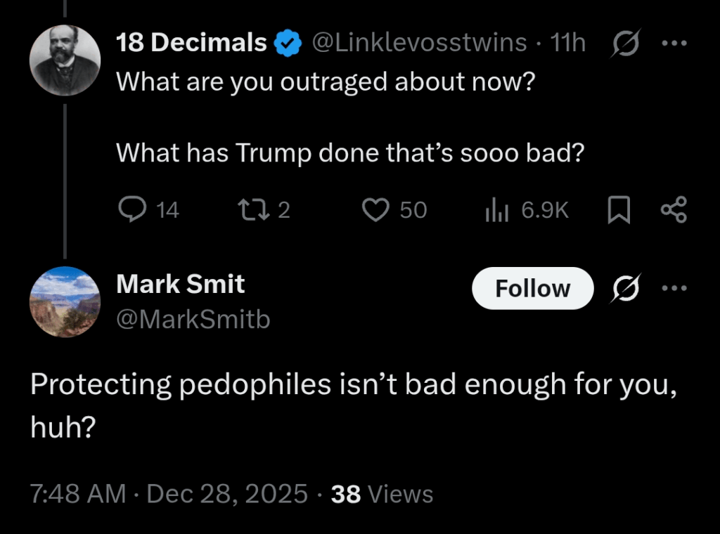The width and height of the screenshot is (720, 534).
Task: Open 18 Decimals' profile picture
Action: (x=64, y=60)
